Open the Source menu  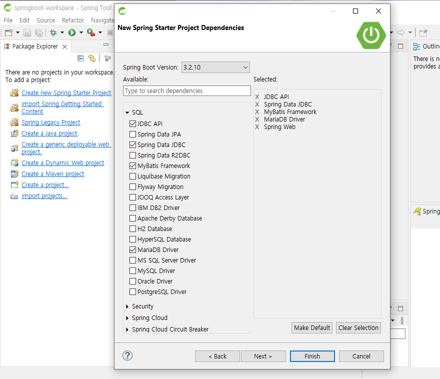(x=45, y=20)
